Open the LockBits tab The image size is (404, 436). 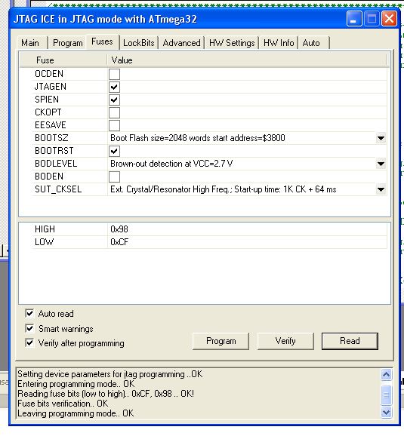[139, 43]
